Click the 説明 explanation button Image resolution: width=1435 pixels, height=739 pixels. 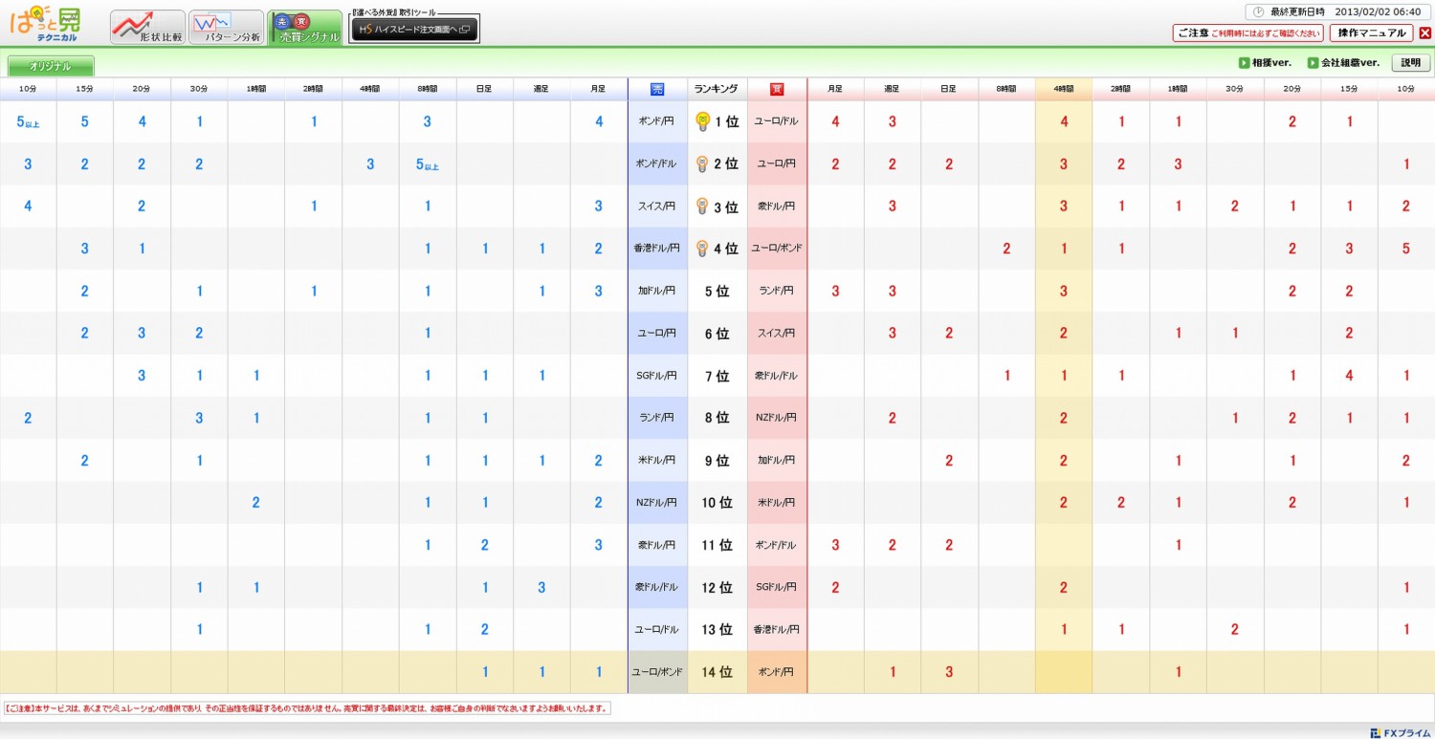1411,63
